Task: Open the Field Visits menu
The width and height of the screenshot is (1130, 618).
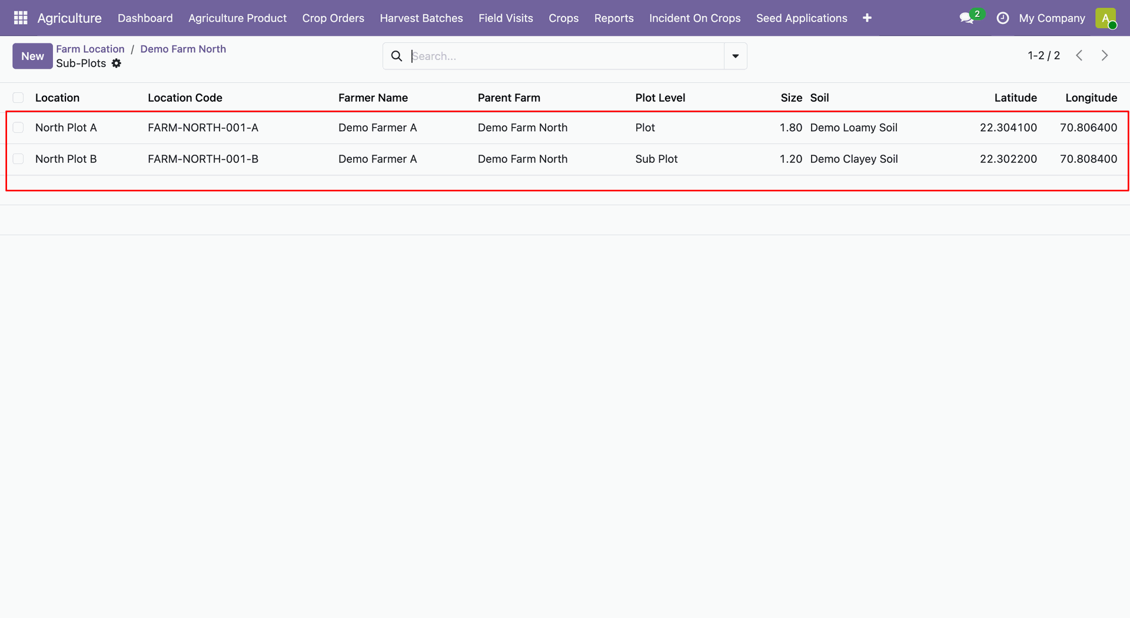Action: click(506, 18)
